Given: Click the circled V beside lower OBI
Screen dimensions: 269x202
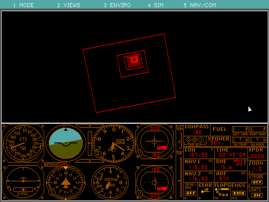Looking at the screenshot, I should point(139,194).
